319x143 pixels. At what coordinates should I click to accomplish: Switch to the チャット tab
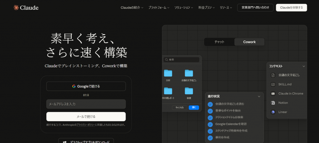[x=219, y=42]
